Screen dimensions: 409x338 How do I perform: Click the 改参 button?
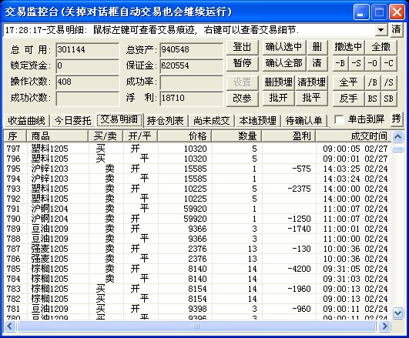(x=243, y=99)
